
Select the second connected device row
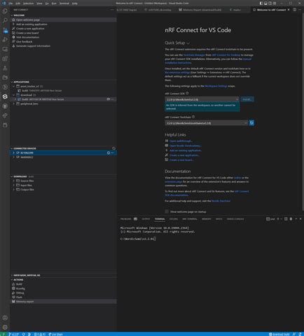coord(63,157)
